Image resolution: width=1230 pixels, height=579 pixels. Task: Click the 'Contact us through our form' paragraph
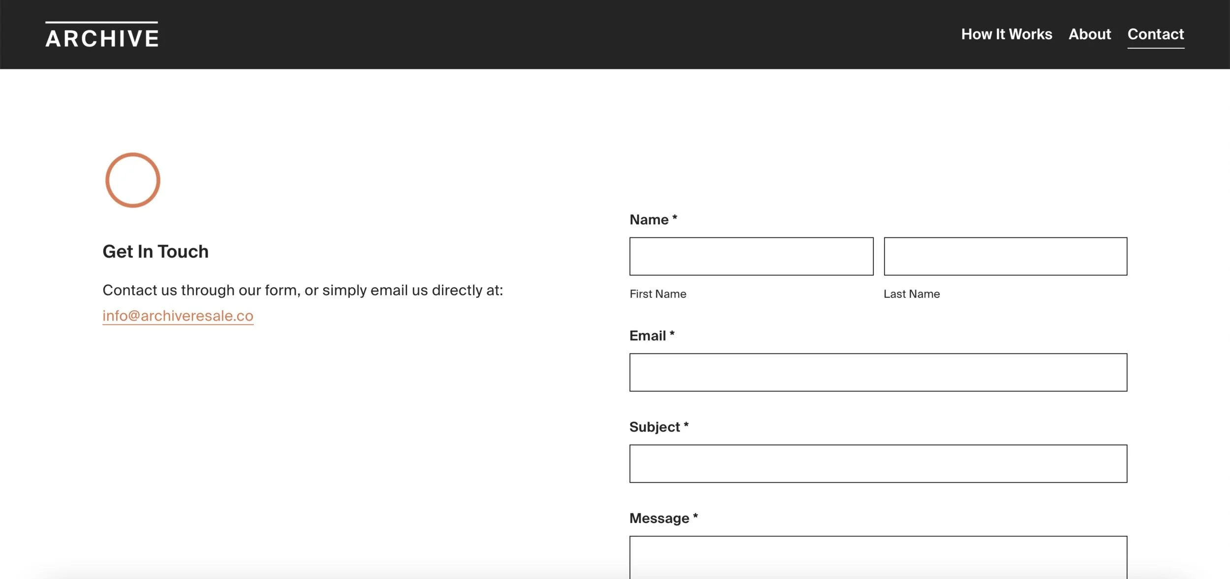click(303, 290)
